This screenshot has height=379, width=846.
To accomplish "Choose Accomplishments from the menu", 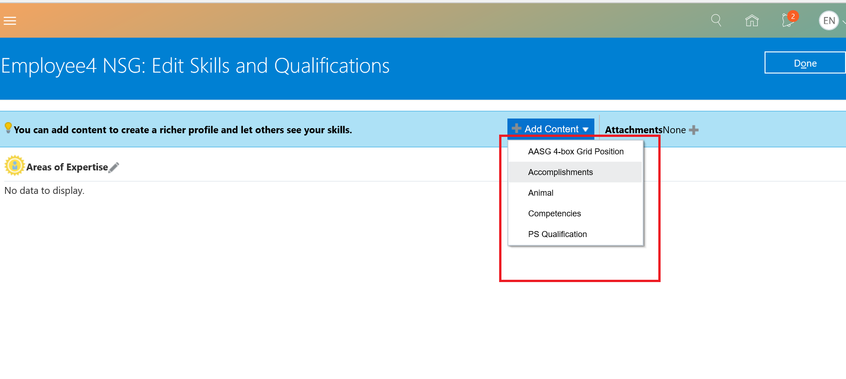I will point(575,172).
